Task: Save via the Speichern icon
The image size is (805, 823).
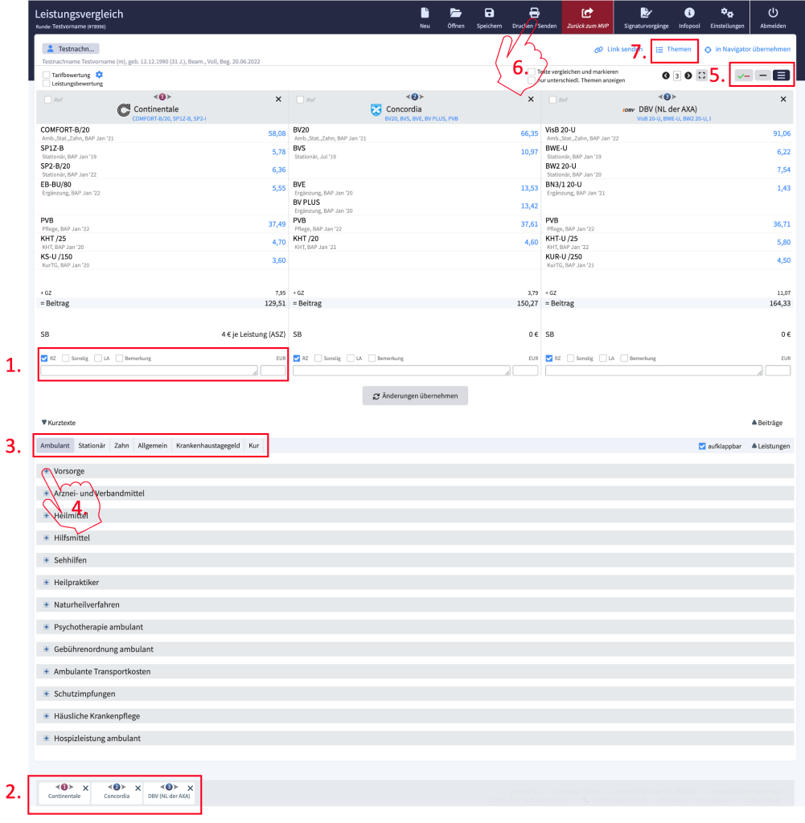Action: pyautogui.click(x=489, y=13)
